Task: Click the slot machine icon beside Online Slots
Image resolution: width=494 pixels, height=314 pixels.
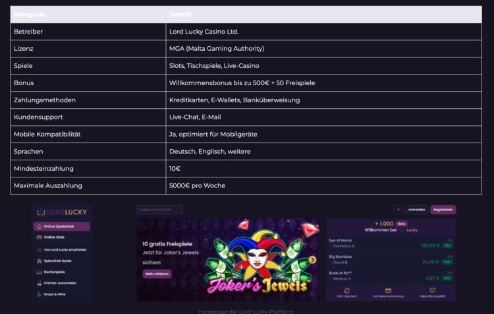Action: [39, 237]
